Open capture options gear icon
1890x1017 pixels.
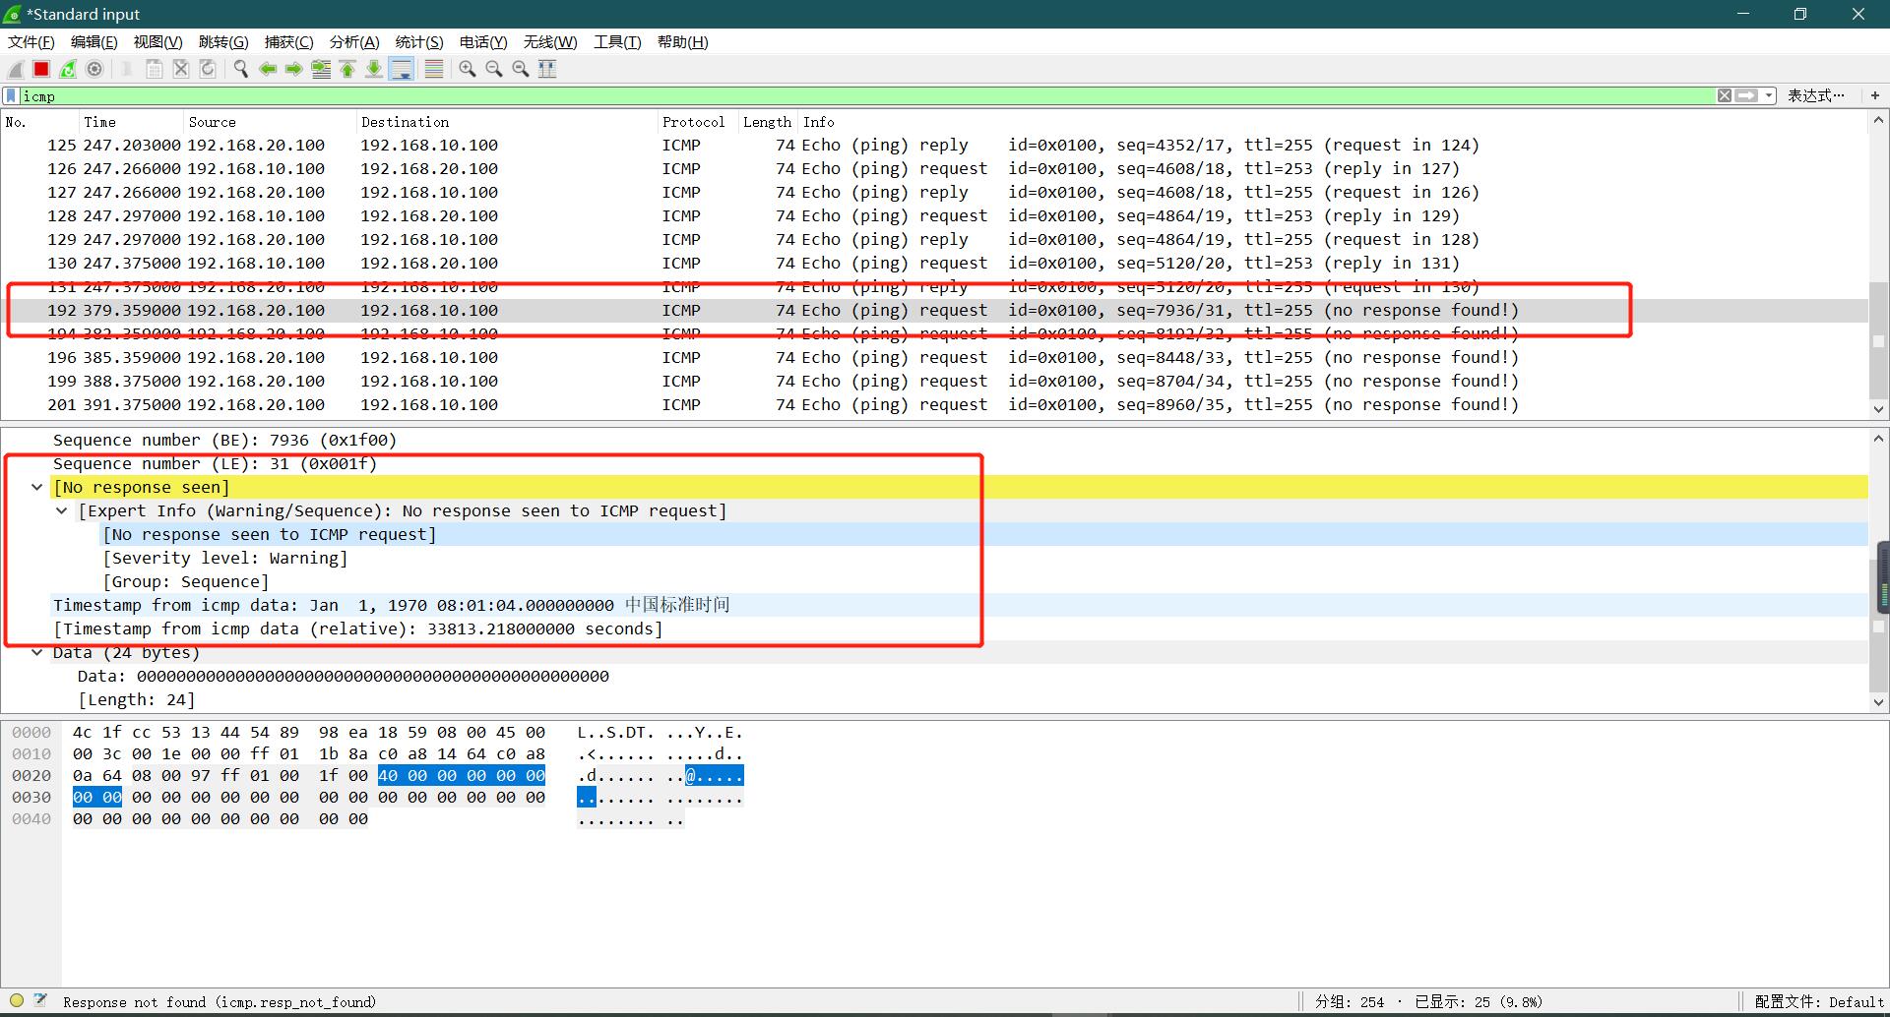pyautogui.click(x=94, y=69)
